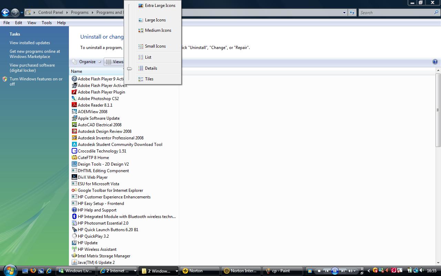Select Intel Matrix Storage Manager entry
The height and width of the screenshot is (276, 441).
pyautogui.click(x=104, y=256)
